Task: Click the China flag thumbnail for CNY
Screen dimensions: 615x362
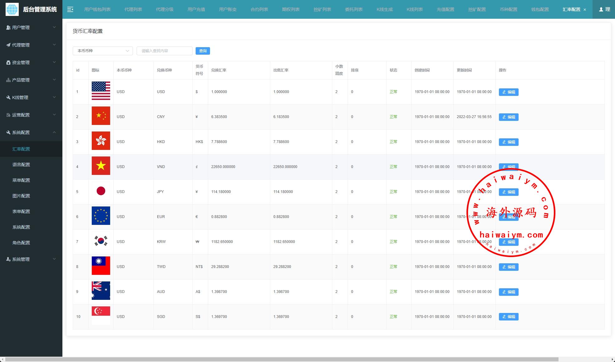Action: pyautogui.click(x=101, y=116)
